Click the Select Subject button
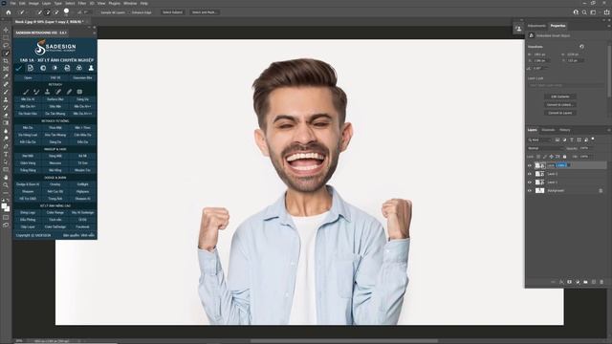612x344 pixels. point(172,12)
